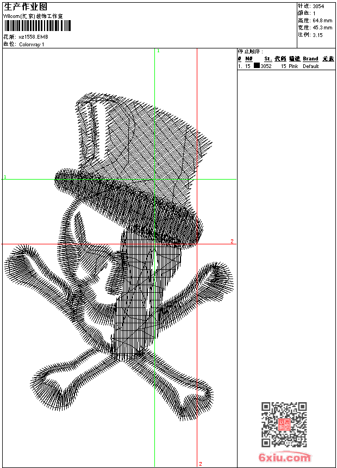This screenshot has width=337, height=468.
Task: Click the N# column header
Action: click(x=249, y=59)
